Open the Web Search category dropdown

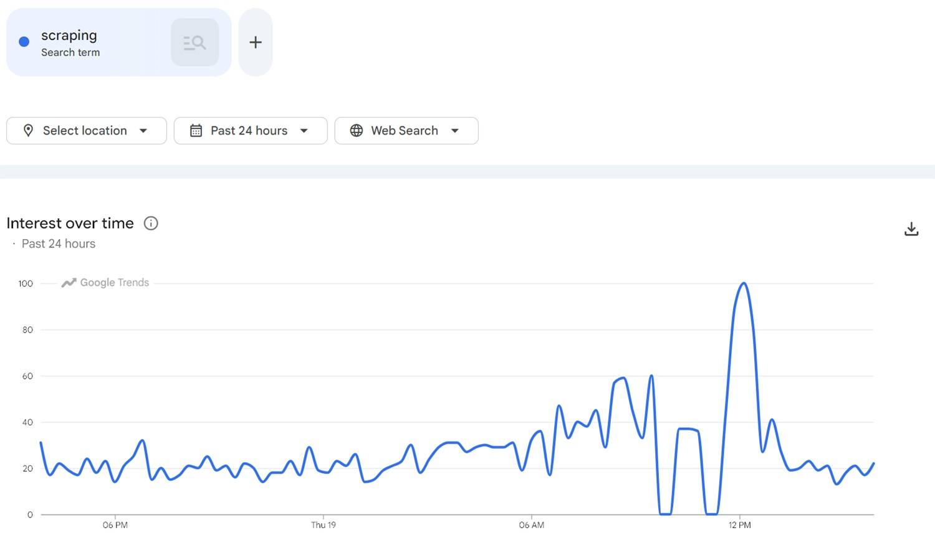406,130
